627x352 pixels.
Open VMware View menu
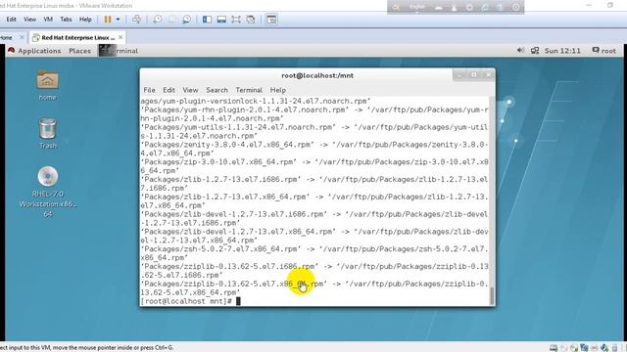pyautogui.click(x=29, y=20)
